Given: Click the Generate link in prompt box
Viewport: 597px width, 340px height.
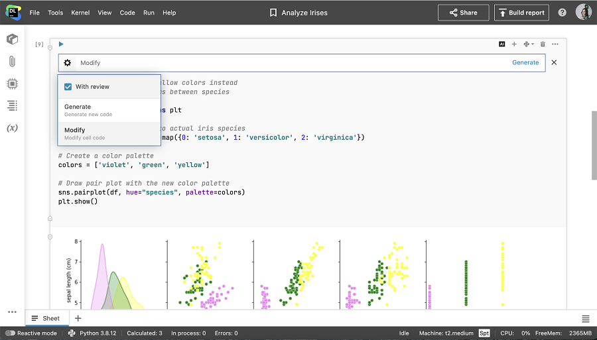Looking at the screenshot, I should (x=525, y=63).
